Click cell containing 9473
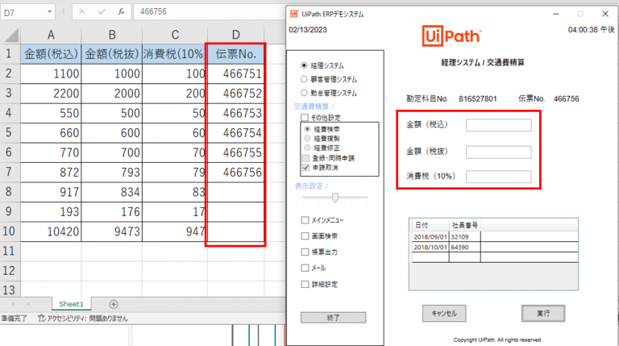 click(x=112, y=231)
